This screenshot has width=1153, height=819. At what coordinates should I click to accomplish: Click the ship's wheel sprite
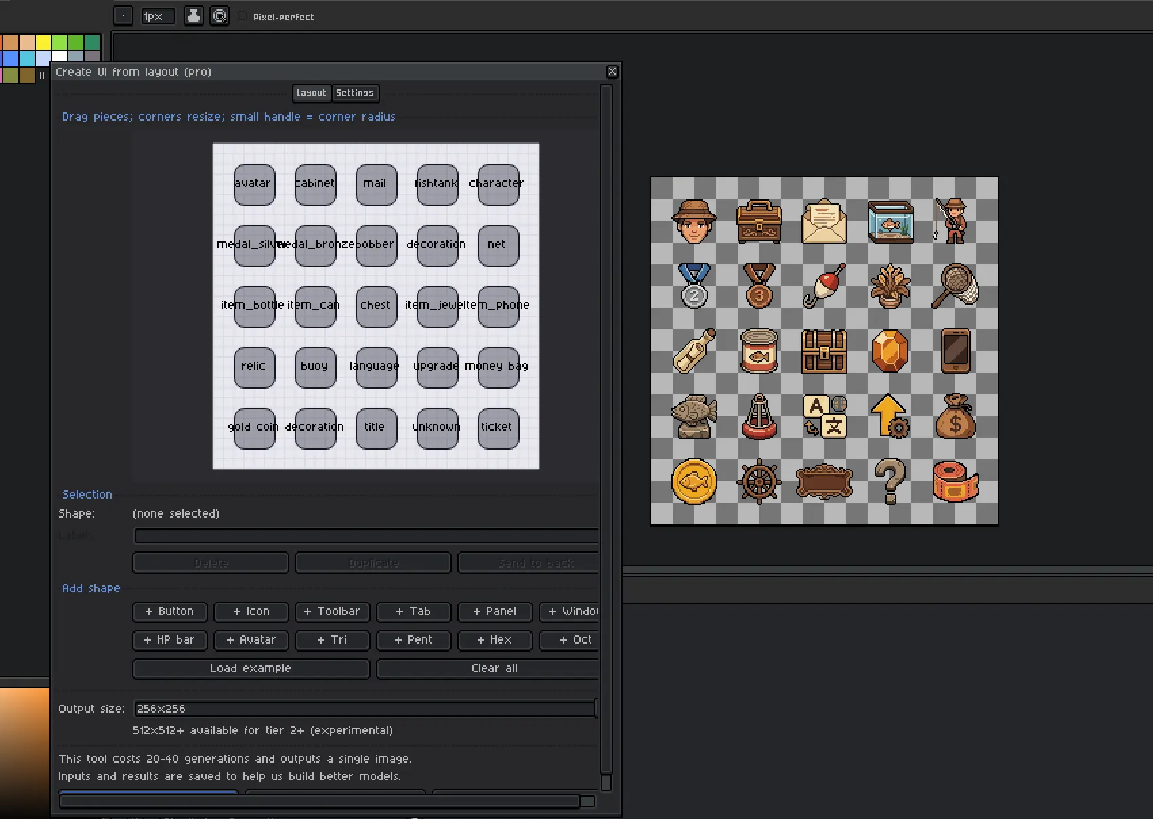(x=759, y=482)
